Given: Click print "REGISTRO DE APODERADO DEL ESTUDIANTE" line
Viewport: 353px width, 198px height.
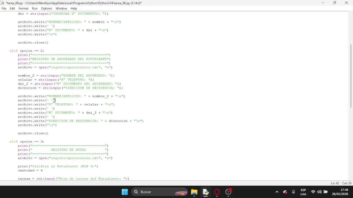Looking at the screenshot, I should (x=64, y=59).
